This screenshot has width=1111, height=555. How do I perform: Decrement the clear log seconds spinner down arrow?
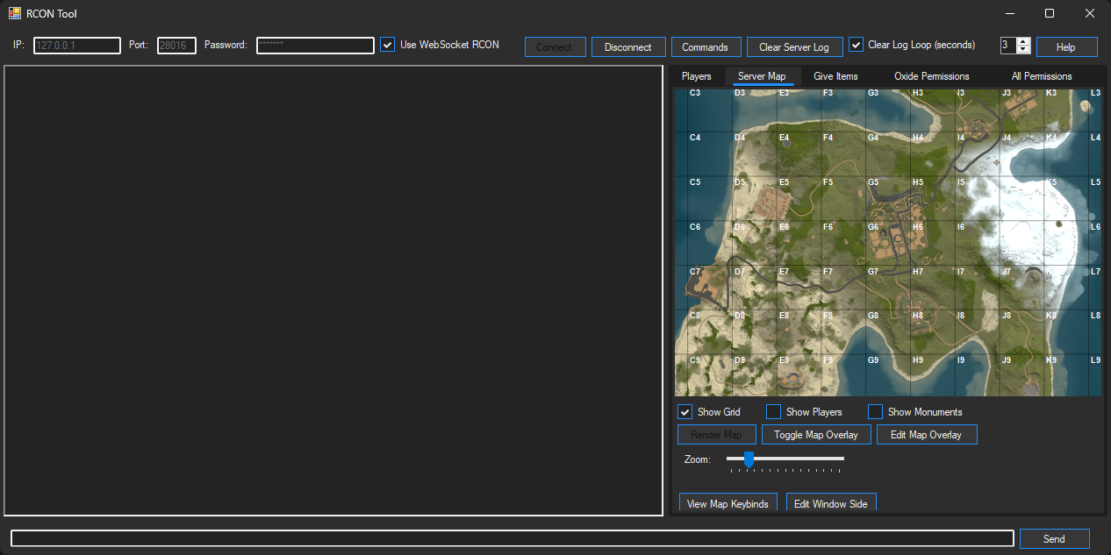1023,50
